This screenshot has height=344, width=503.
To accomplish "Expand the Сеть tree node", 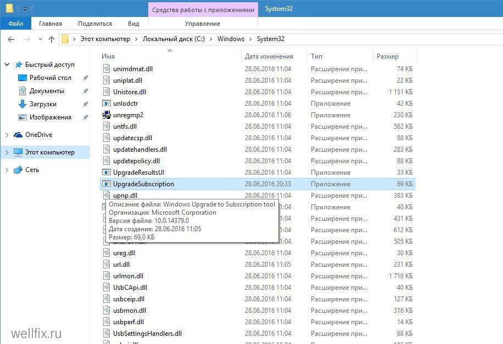I will click(x=7, y=170).
